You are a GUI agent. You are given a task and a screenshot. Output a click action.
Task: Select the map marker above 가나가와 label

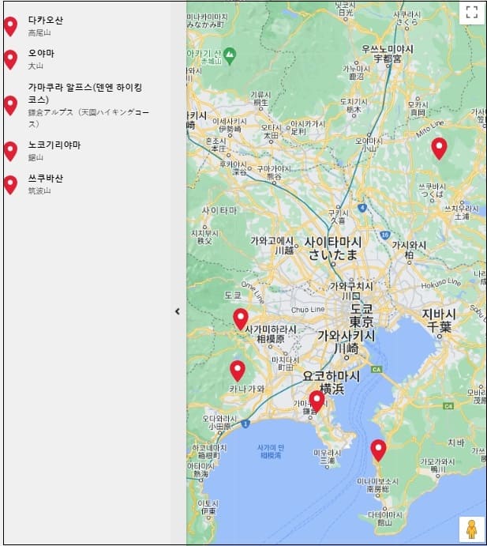[x=238, y=371]
